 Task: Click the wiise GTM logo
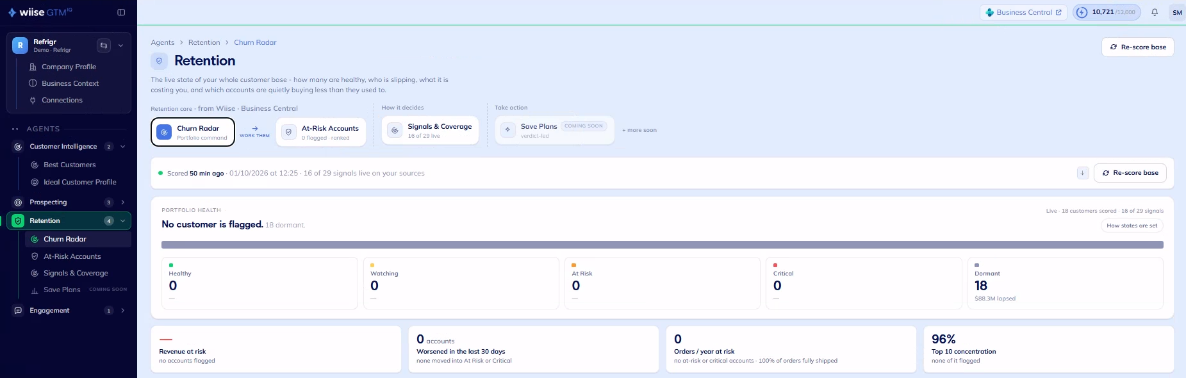tap(40, 12)
